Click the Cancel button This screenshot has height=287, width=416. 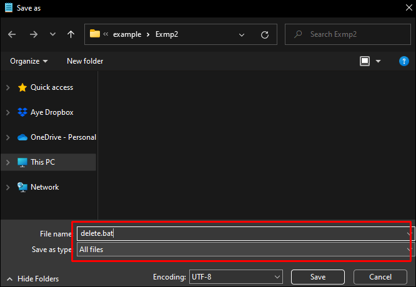click(380, 277)
